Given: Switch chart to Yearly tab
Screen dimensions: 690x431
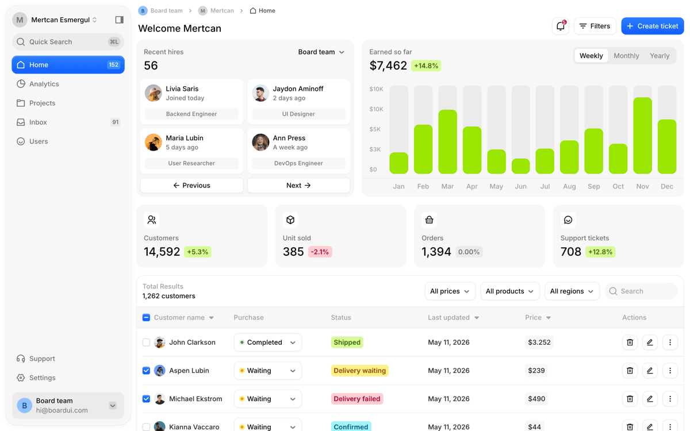Looking at the screenshot, I should (660, 56).
